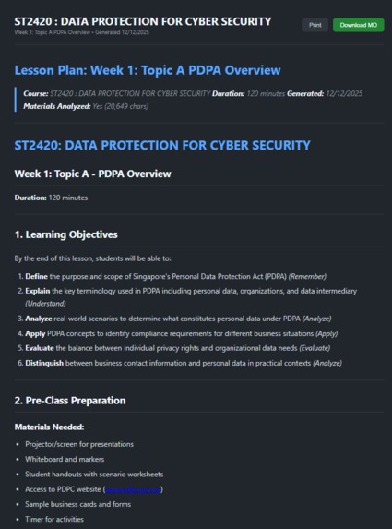Download the lesson plan as MD
The width and height of the screenshot is (392, 529).
(x=358, y=25)
